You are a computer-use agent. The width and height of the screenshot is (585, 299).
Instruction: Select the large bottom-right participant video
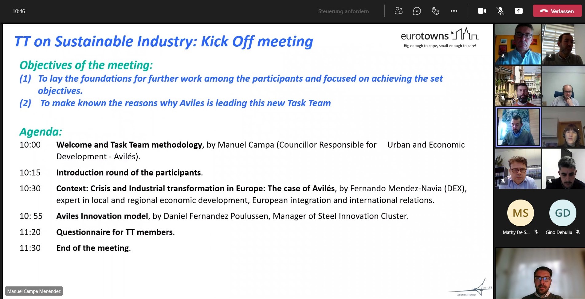pyautogui.click(x=540, y=273)
